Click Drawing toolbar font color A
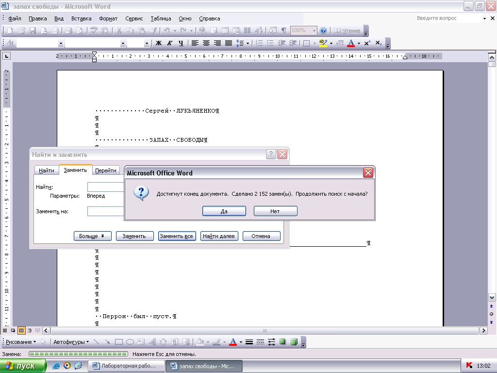The image size is (497, 373). 233,342
